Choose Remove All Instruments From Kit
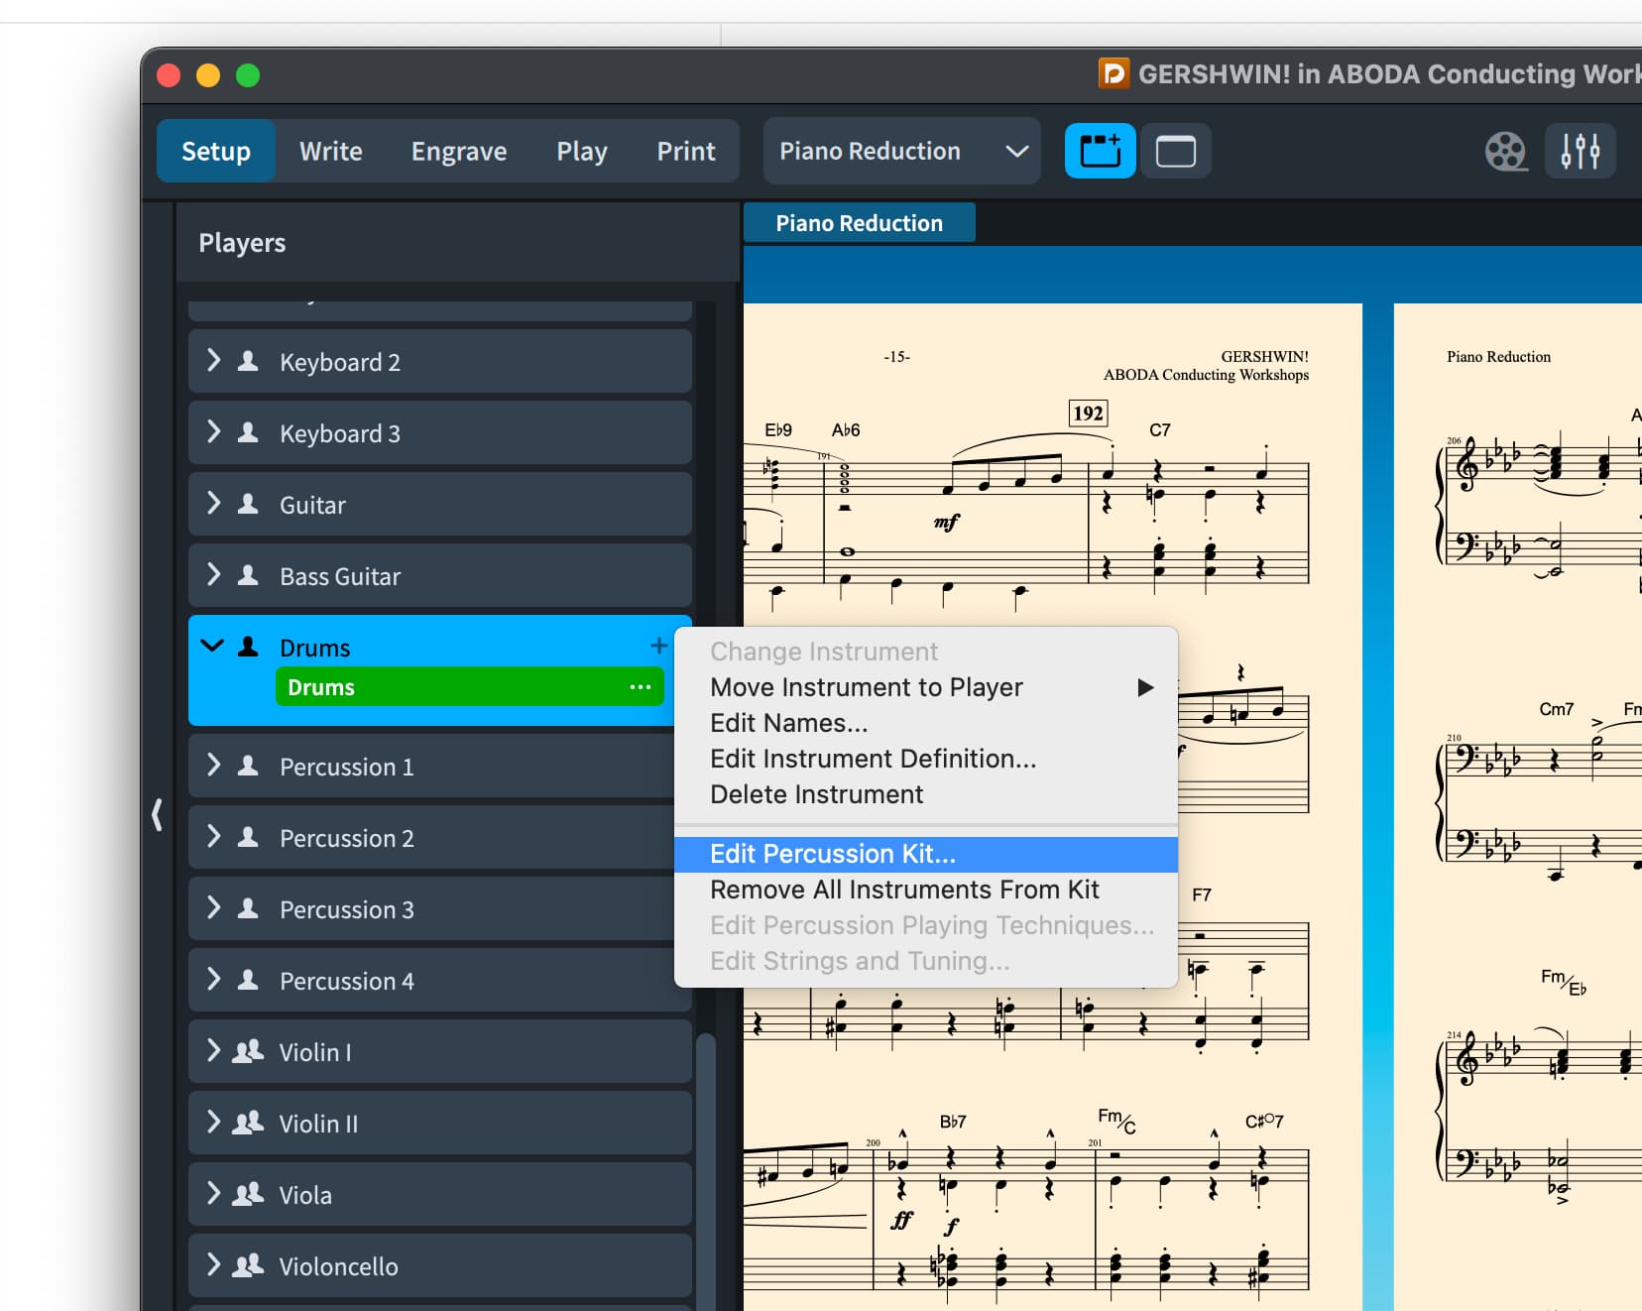 click(x=926, y=890)
